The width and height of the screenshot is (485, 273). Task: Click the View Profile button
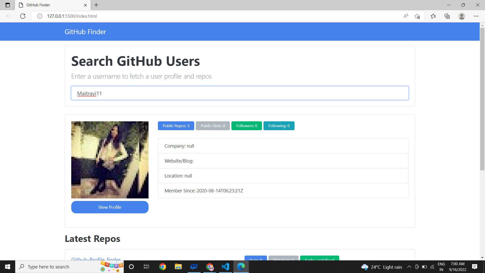110,207
